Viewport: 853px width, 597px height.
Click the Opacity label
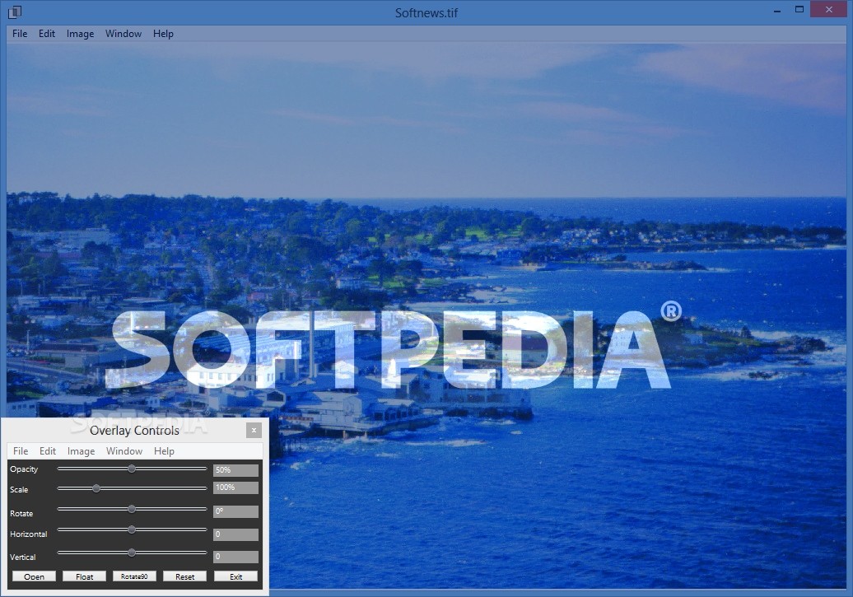[24, 469]
